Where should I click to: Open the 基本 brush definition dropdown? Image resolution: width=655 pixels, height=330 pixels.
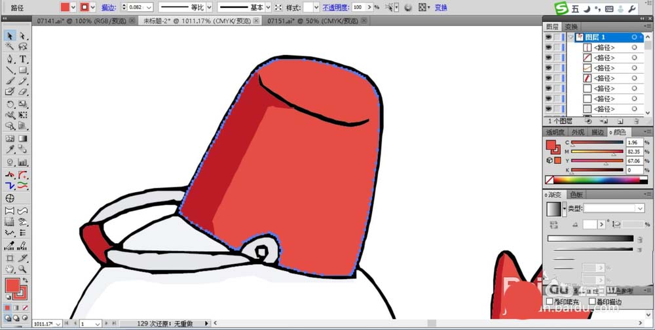click(268, 7)
